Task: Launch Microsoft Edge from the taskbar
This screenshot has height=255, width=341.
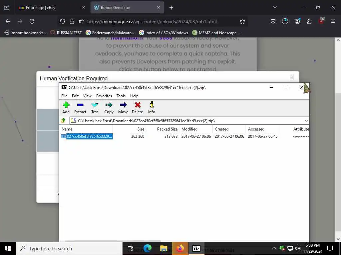Action: point(147,248)
